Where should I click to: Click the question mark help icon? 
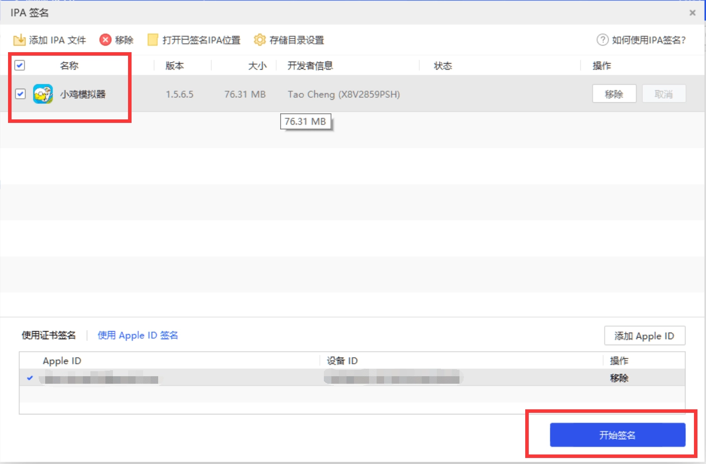click(602, 40)
